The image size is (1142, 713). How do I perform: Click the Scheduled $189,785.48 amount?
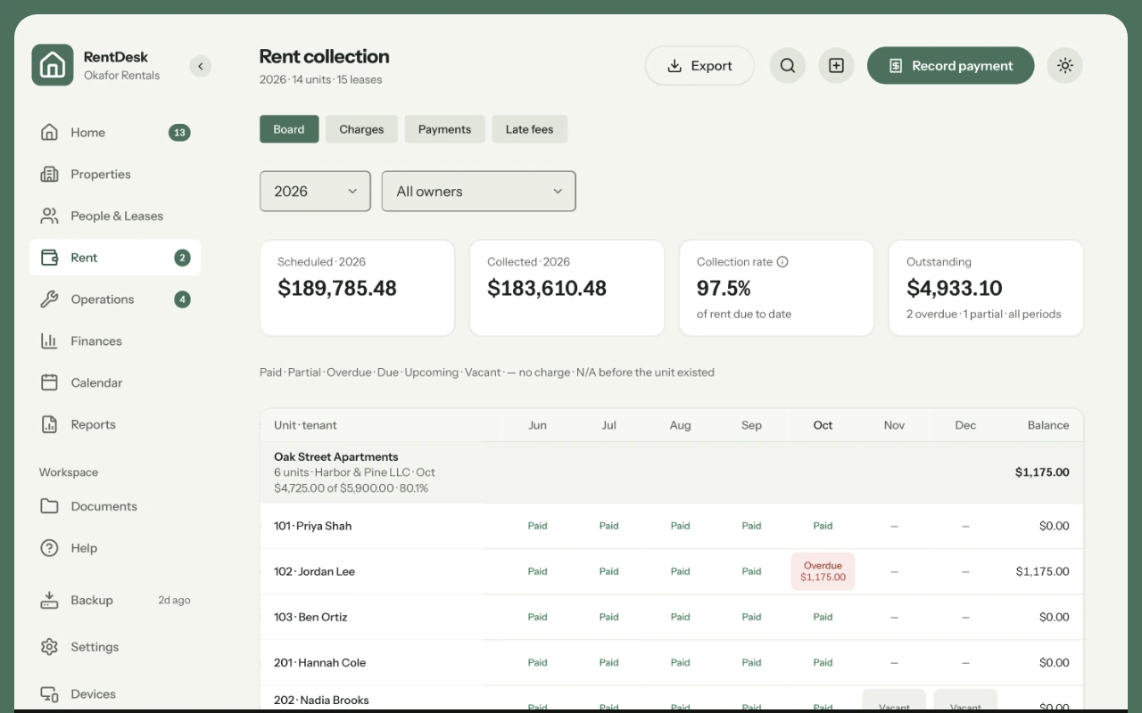click(337, 288)
